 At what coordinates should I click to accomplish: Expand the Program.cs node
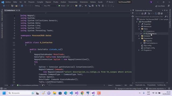click(139, 50)
